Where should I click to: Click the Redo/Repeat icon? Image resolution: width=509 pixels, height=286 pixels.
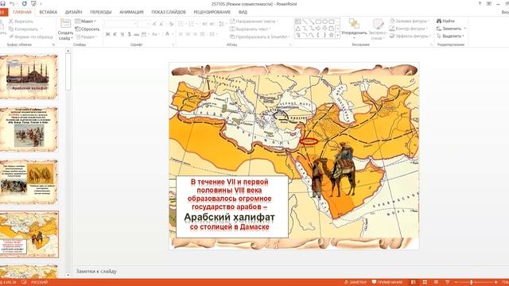click(x=25, y=3)
